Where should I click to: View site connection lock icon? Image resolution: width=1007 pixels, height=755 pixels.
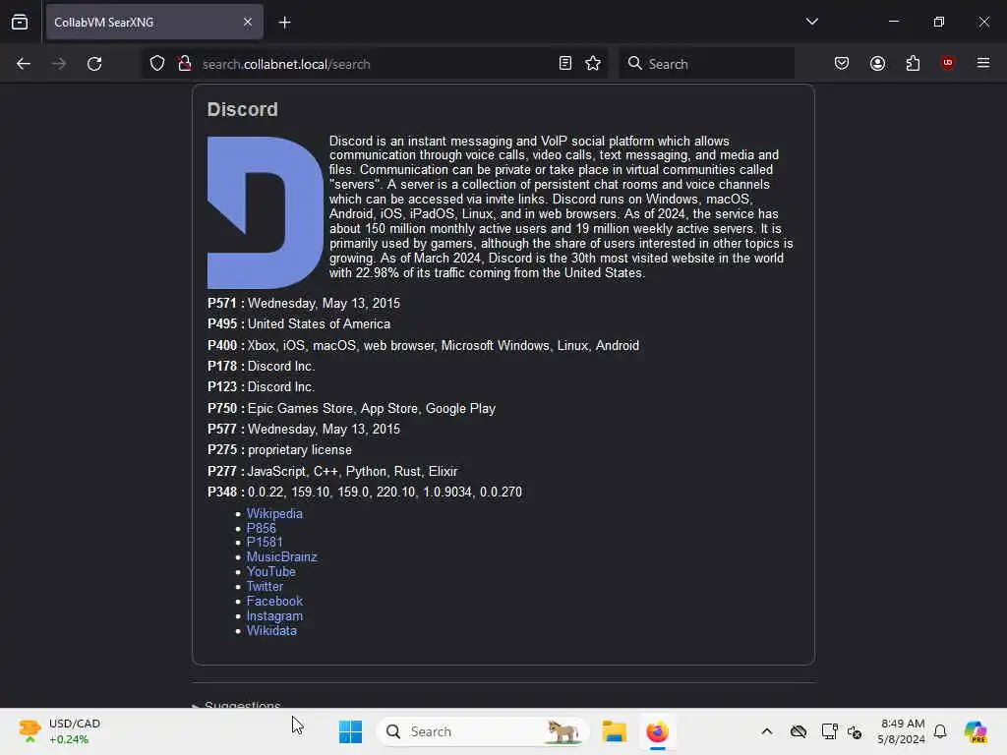(185, 64)
